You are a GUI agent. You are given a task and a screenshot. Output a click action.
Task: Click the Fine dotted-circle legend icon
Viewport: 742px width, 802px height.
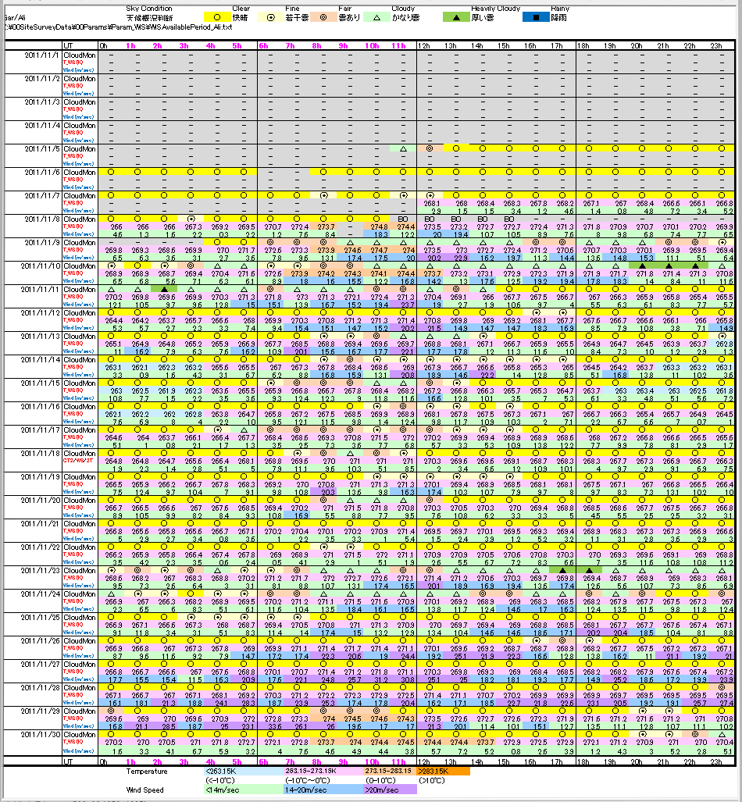point(292,16)
